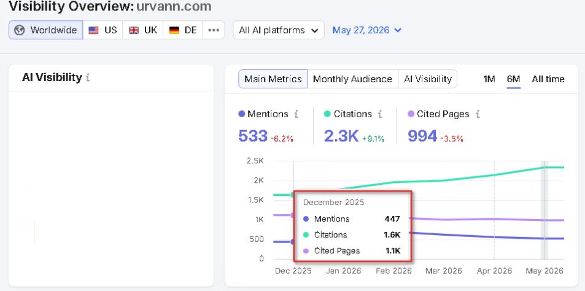Click the Feb 2026 axis label
The width and height of the screenshot is (585, 291).
coord(393,271)
